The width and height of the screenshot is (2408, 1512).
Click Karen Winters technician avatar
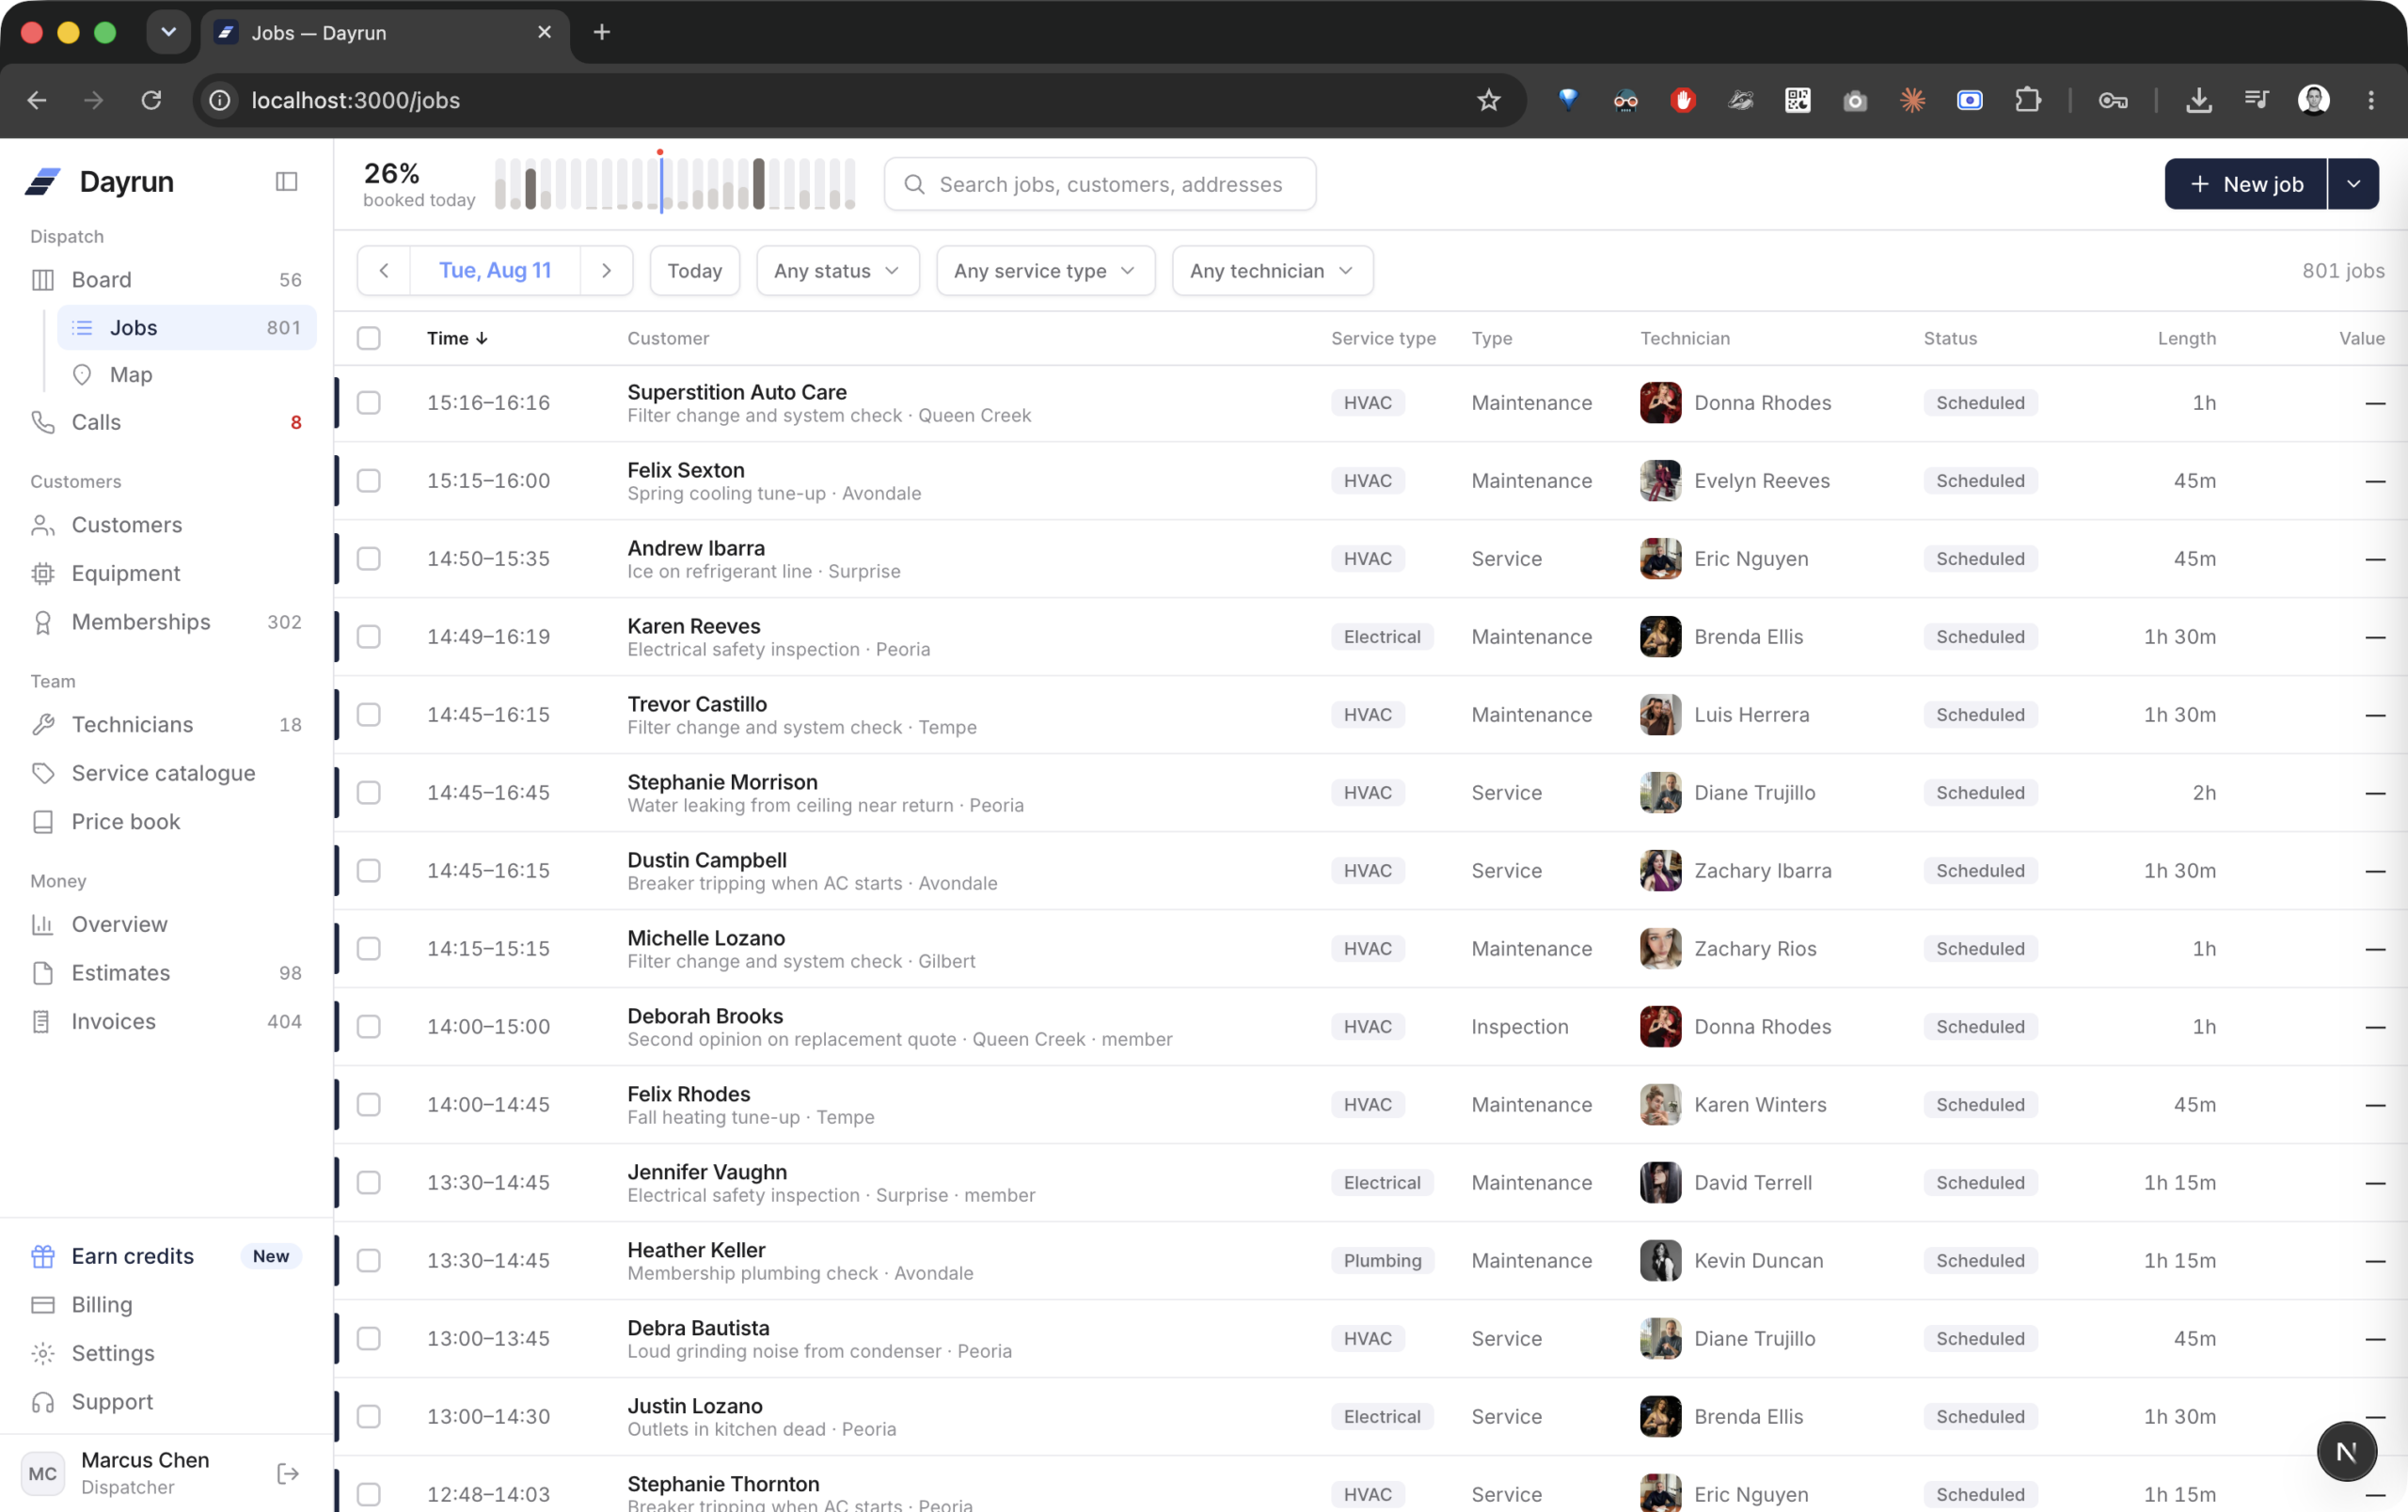point(1660,1104)
